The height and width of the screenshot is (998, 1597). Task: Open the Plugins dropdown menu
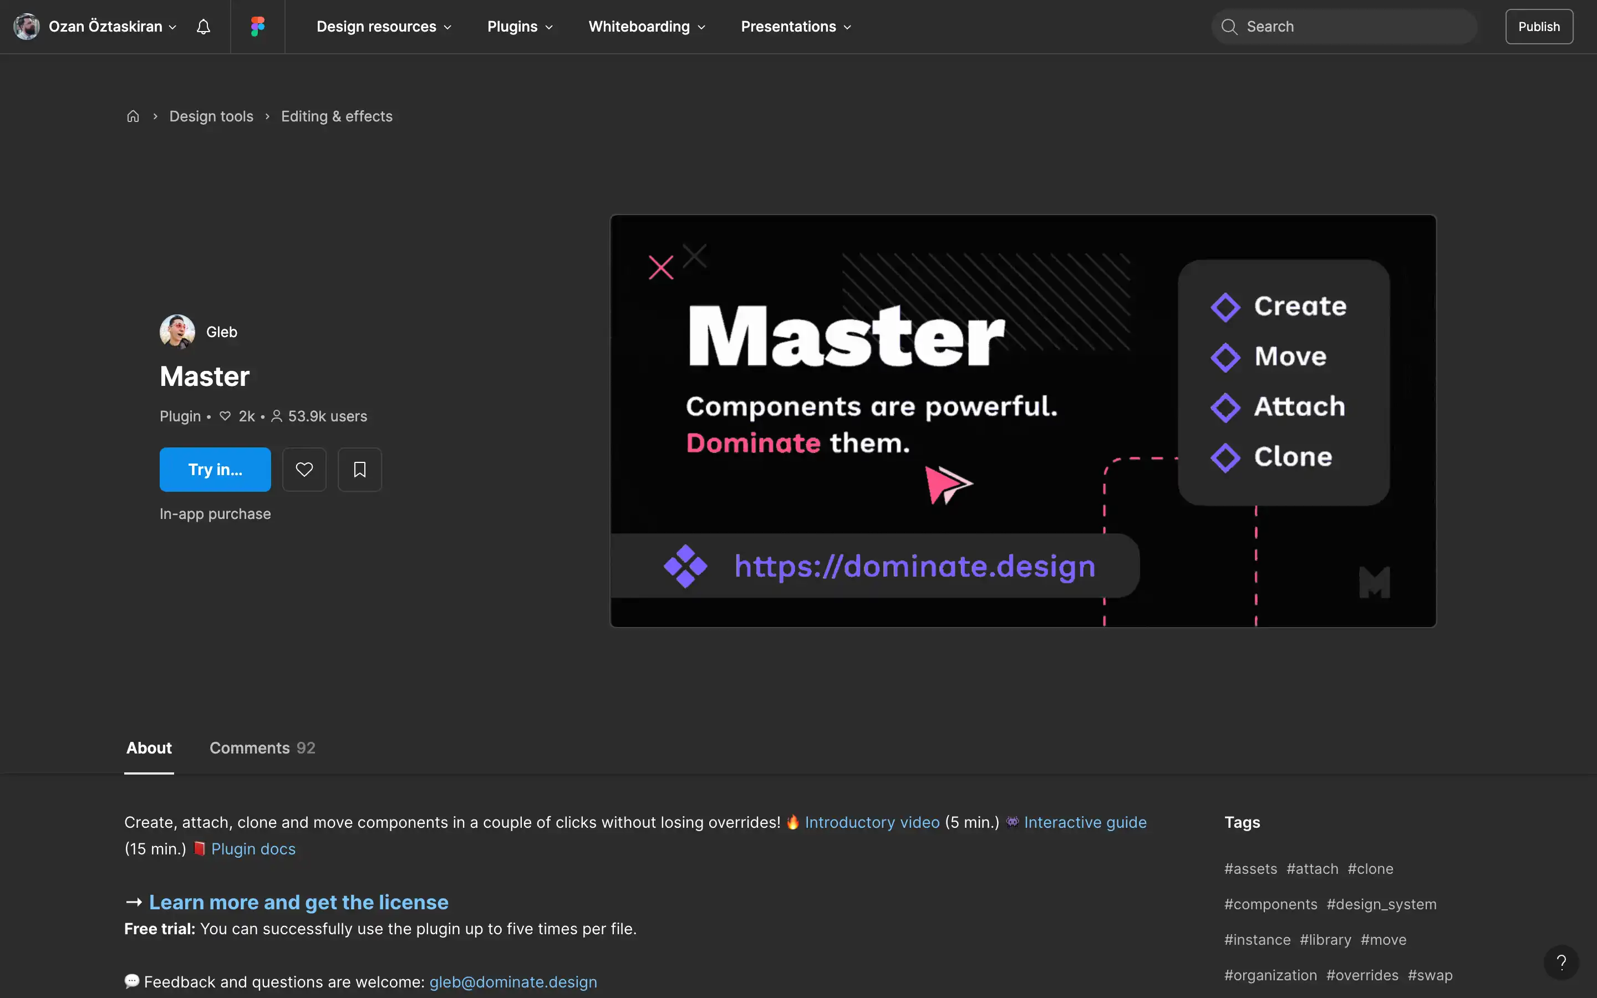[520, 27]
